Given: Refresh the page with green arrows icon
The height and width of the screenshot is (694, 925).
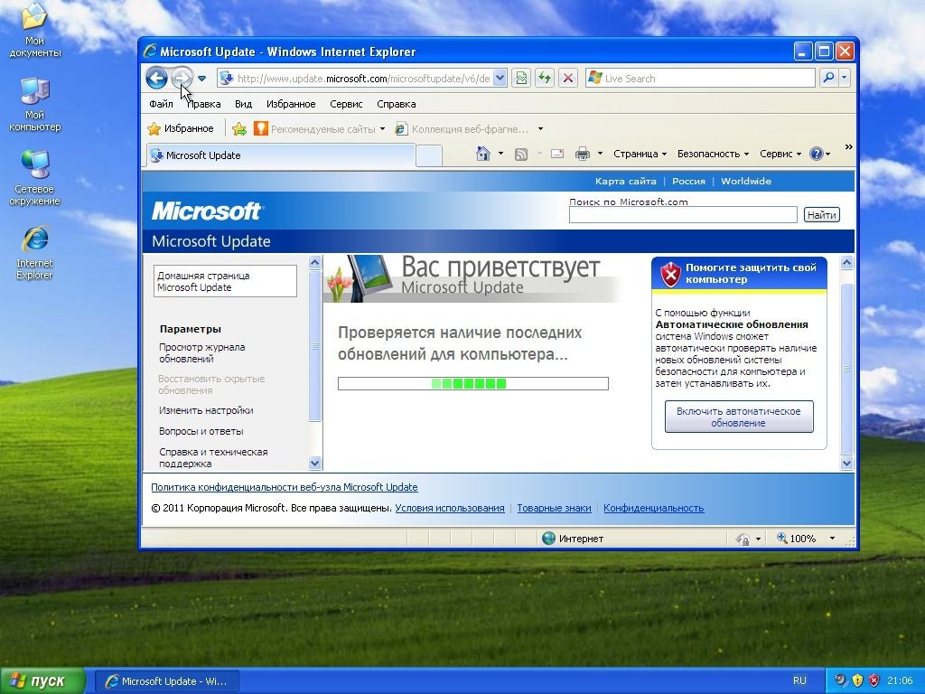Looking at the screenshot, I should click(545, 79).
